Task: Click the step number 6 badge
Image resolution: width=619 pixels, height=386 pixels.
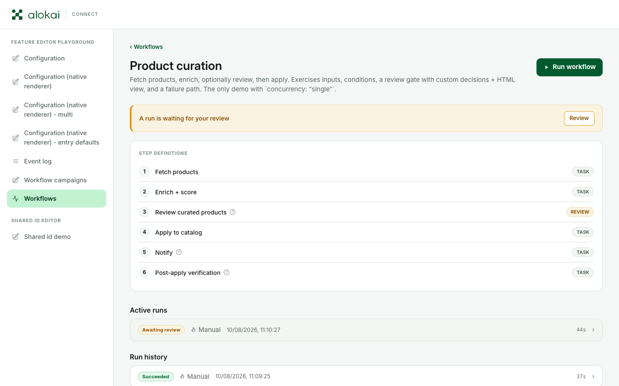Action: [144, 272]
